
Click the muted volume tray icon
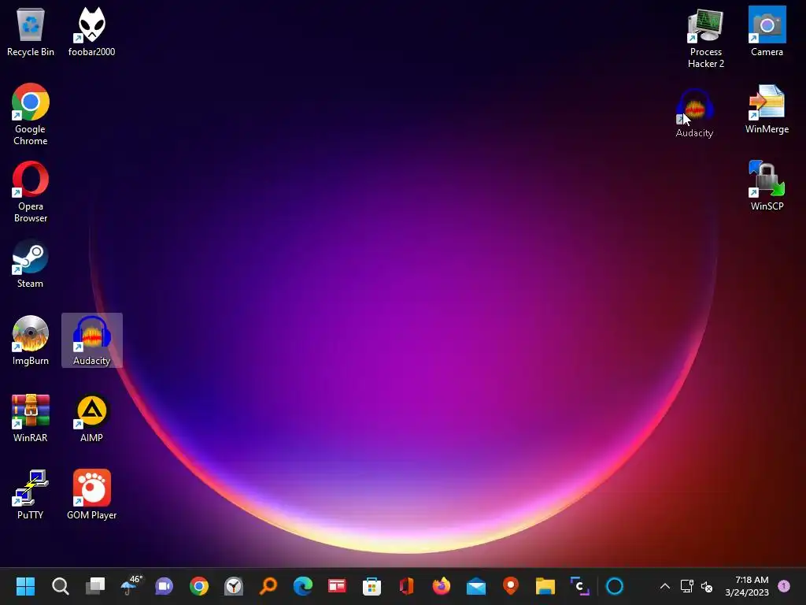pos(708,586)
